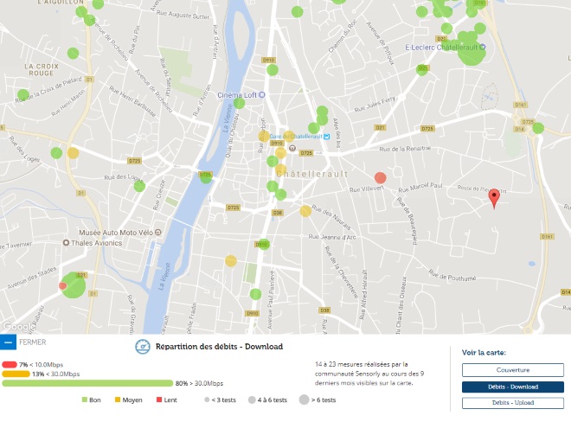Click the green dot on Rue de la Croix de Piétard
The image size is (571, 422).
pyautogui.click(x=23, y=94)
